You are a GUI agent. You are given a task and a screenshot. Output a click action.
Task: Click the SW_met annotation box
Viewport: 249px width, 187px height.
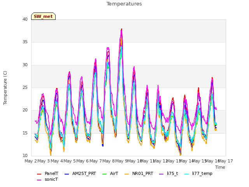[x=43, y=16]
